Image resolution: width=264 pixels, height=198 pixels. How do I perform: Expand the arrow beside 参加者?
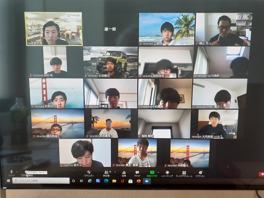115,172
